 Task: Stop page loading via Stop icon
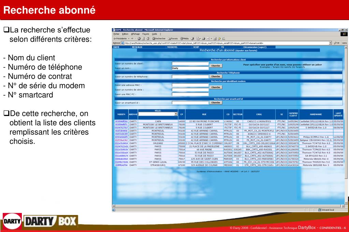[139, 39]
